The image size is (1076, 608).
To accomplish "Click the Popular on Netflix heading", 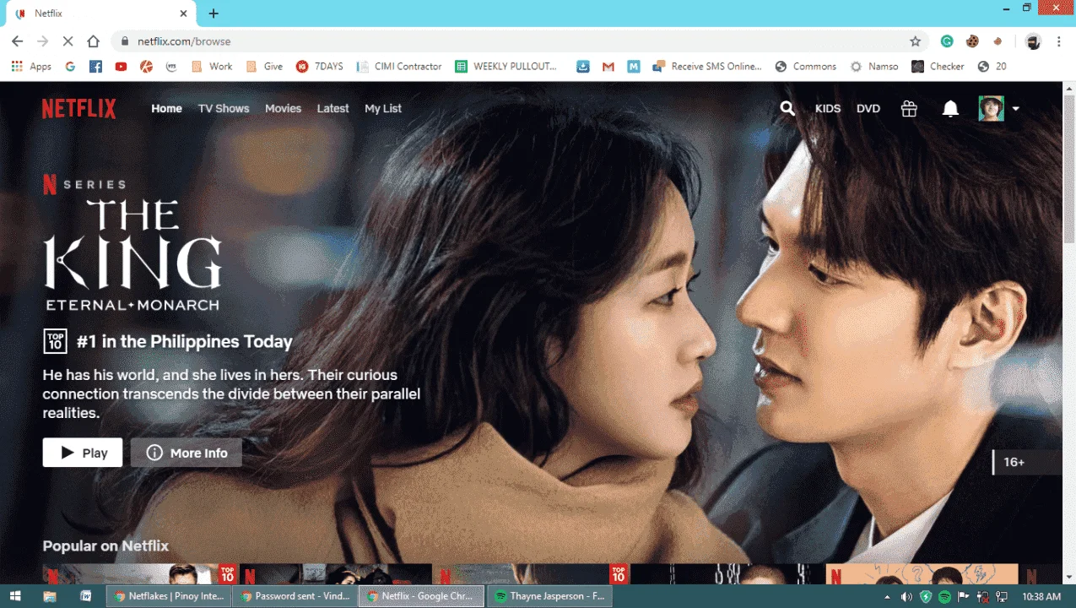I will click(105, 546).
